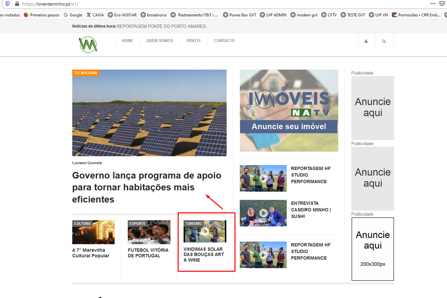Go to the HOME menu item
This screenshot has height=298, width=447.
[127, 41]
